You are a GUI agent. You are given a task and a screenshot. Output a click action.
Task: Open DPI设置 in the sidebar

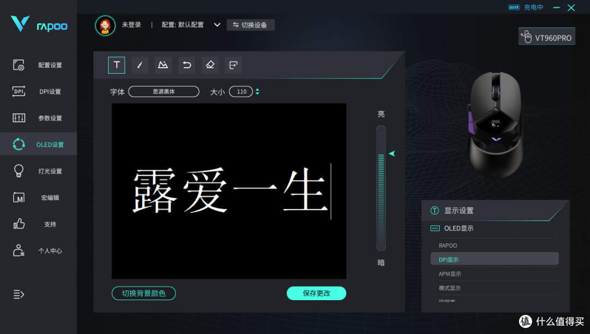38,92
